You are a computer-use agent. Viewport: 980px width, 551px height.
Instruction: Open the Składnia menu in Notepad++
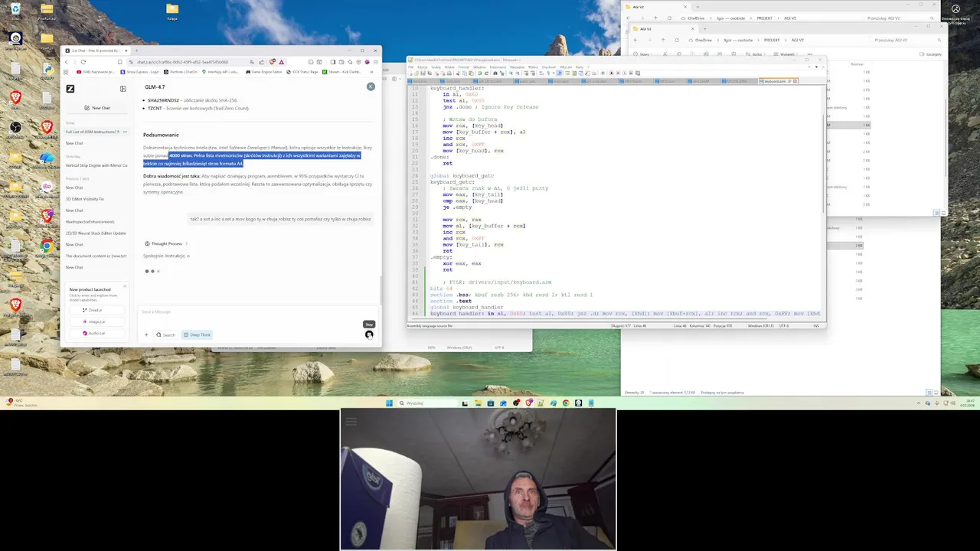[479, 67]
